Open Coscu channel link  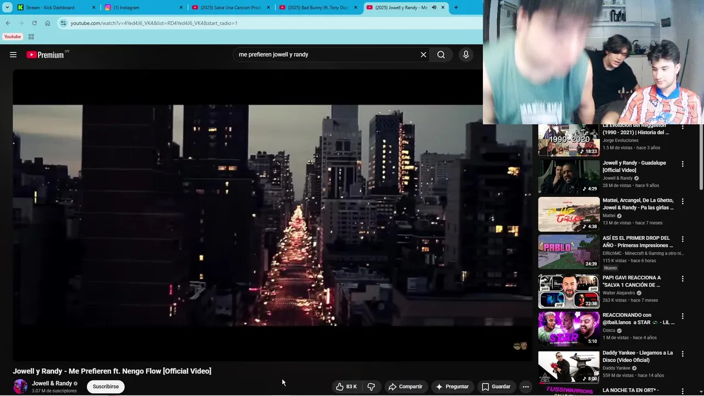tap(609, 330)
